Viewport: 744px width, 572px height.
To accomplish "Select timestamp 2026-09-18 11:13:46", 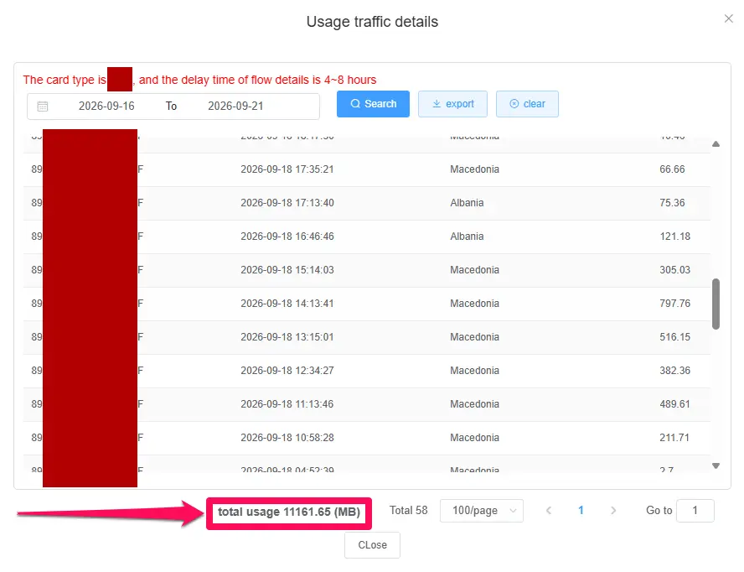I will 287,404.
